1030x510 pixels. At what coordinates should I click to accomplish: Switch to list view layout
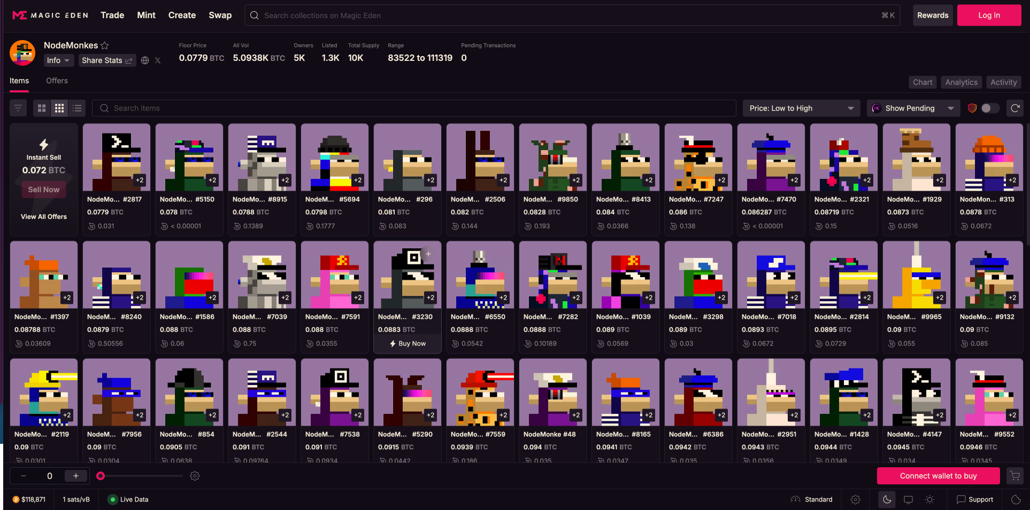tap(77, 108)
